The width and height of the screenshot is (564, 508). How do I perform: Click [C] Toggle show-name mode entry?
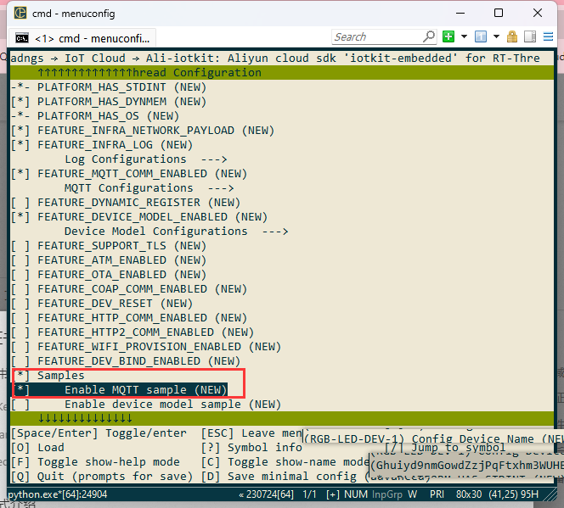285,462
